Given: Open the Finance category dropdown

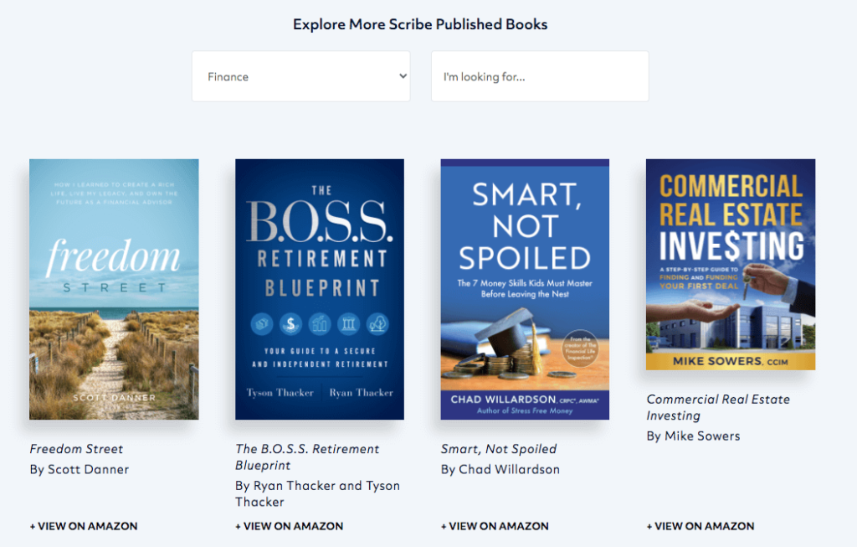Looking at the screenshot, I should 300,75.
